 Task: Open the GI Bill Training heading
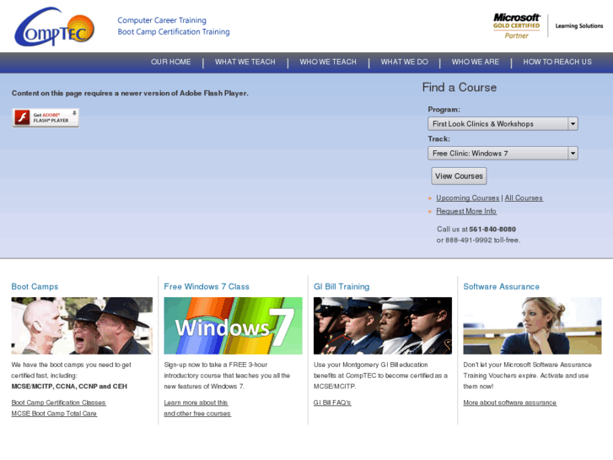coord(341,287)
